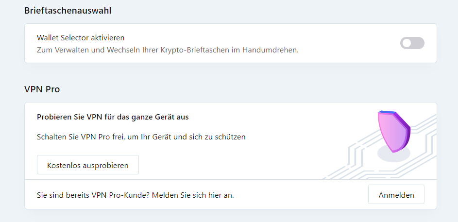Click the Anmelden button
458x222 pixels.
coord(396,194)
